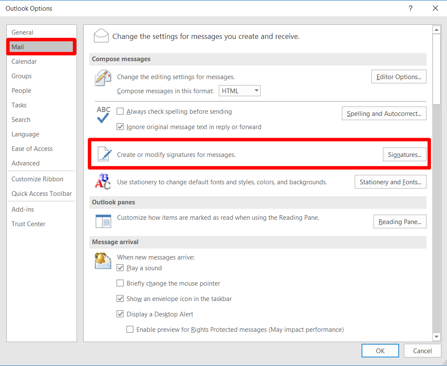Click the scrollbar down arrow
Viewport: 447px width, 366px height.
point(436,336)
